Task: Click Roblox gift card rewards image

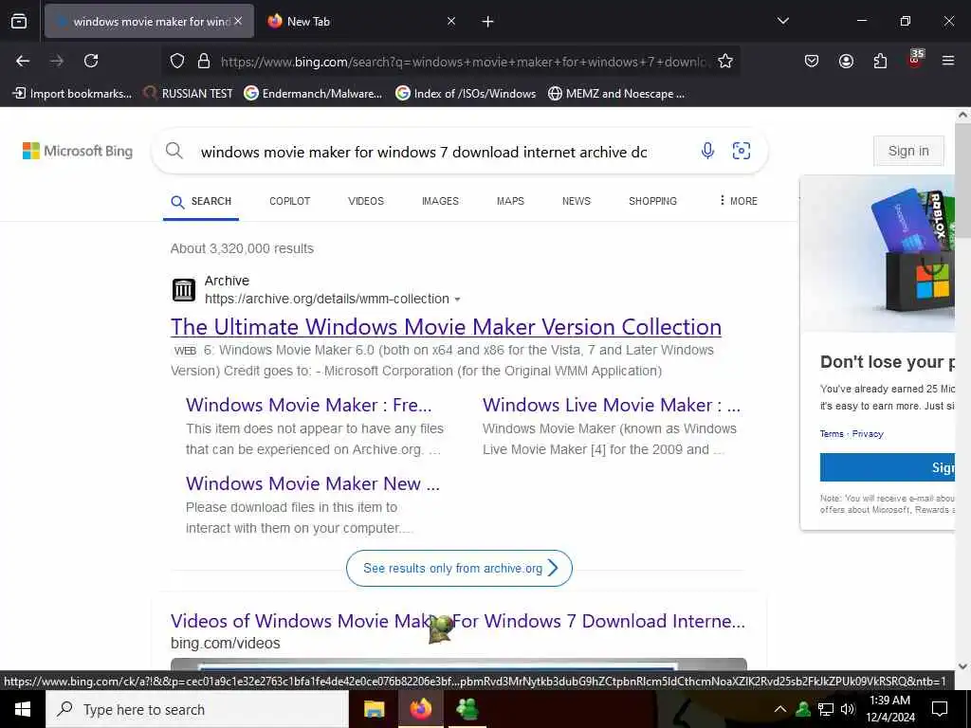Action: tap(878, 254)
